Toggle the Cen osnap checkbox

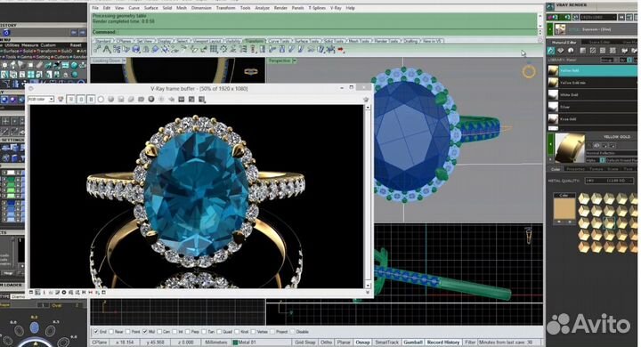pos(159,332)
